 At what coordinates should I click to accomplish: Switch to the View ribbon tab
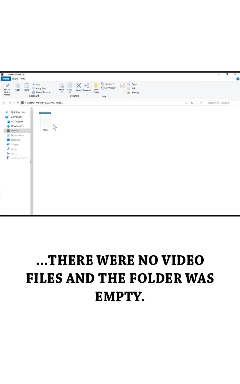pos(22,79)
